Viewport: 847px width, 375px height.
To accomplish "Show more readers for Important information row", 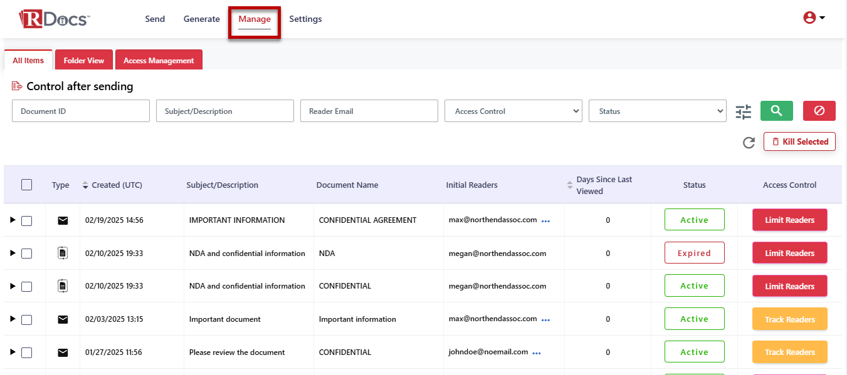I will point(545,320).
